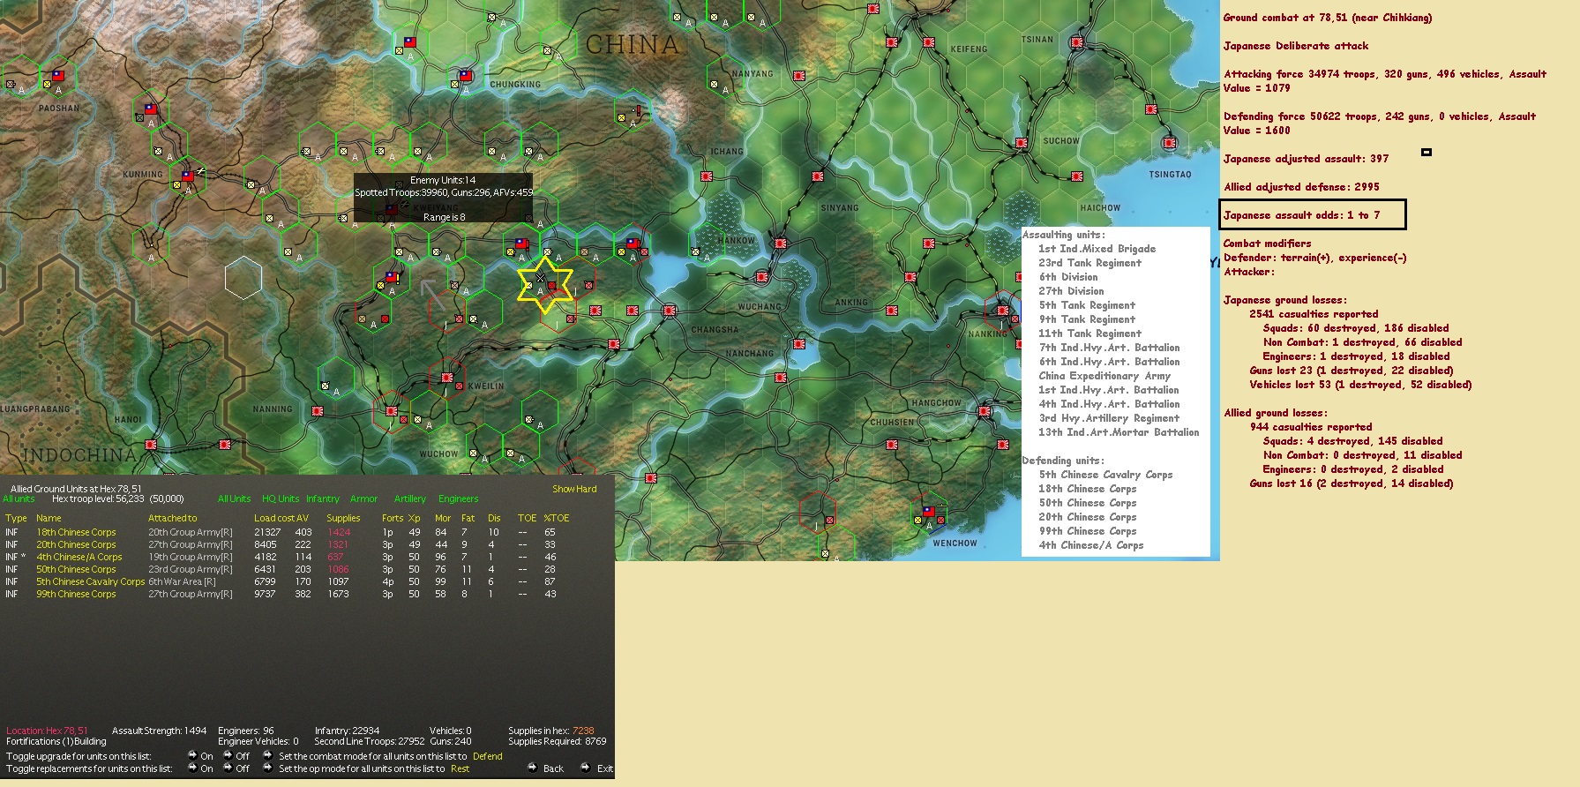This screenshot has height=787, width=1580.
Task: Click the 944 casualties reported line
Action: (x=1310, y=427)
